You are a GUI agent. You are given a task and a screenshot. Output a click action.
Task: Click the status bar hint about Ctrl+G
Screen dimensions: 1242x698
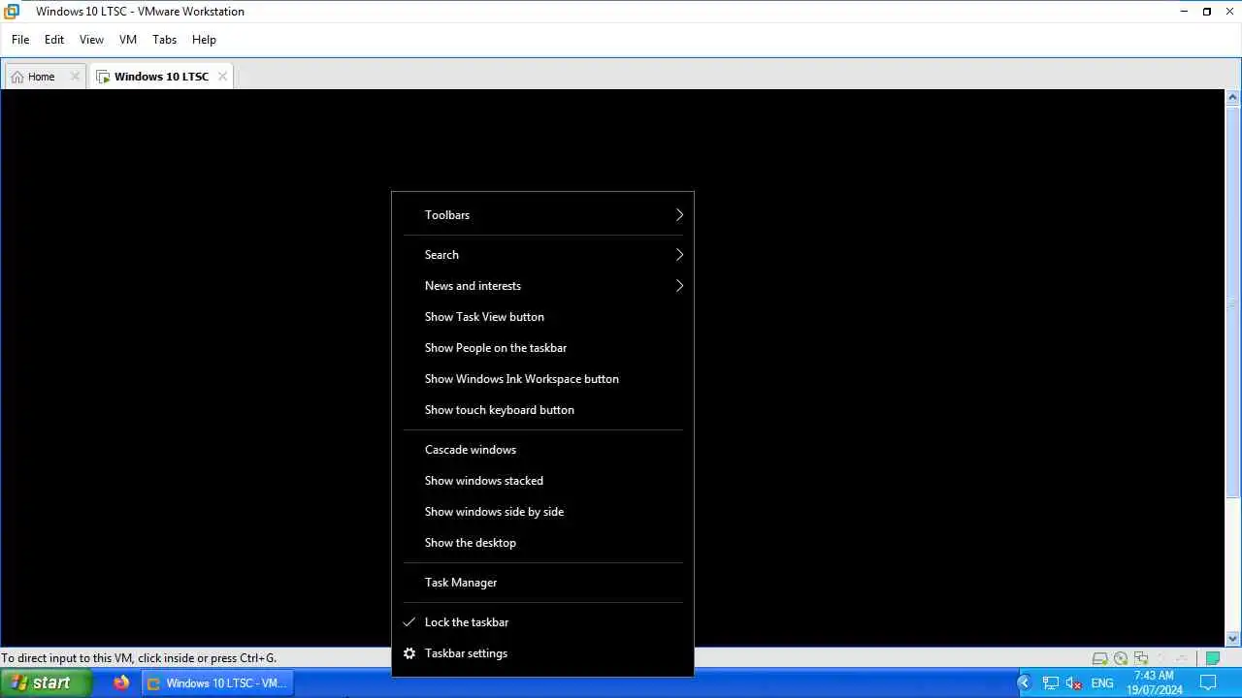pyautogui.click(x=139, y=658)
